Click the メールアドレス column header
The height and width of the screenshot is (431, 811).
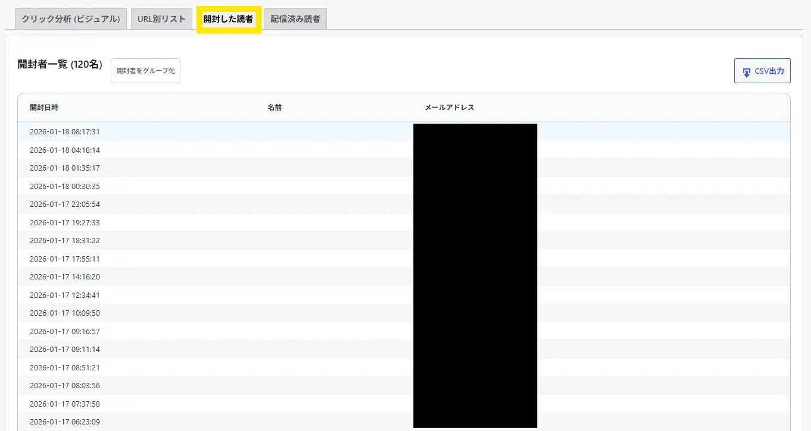pos(449,108)
